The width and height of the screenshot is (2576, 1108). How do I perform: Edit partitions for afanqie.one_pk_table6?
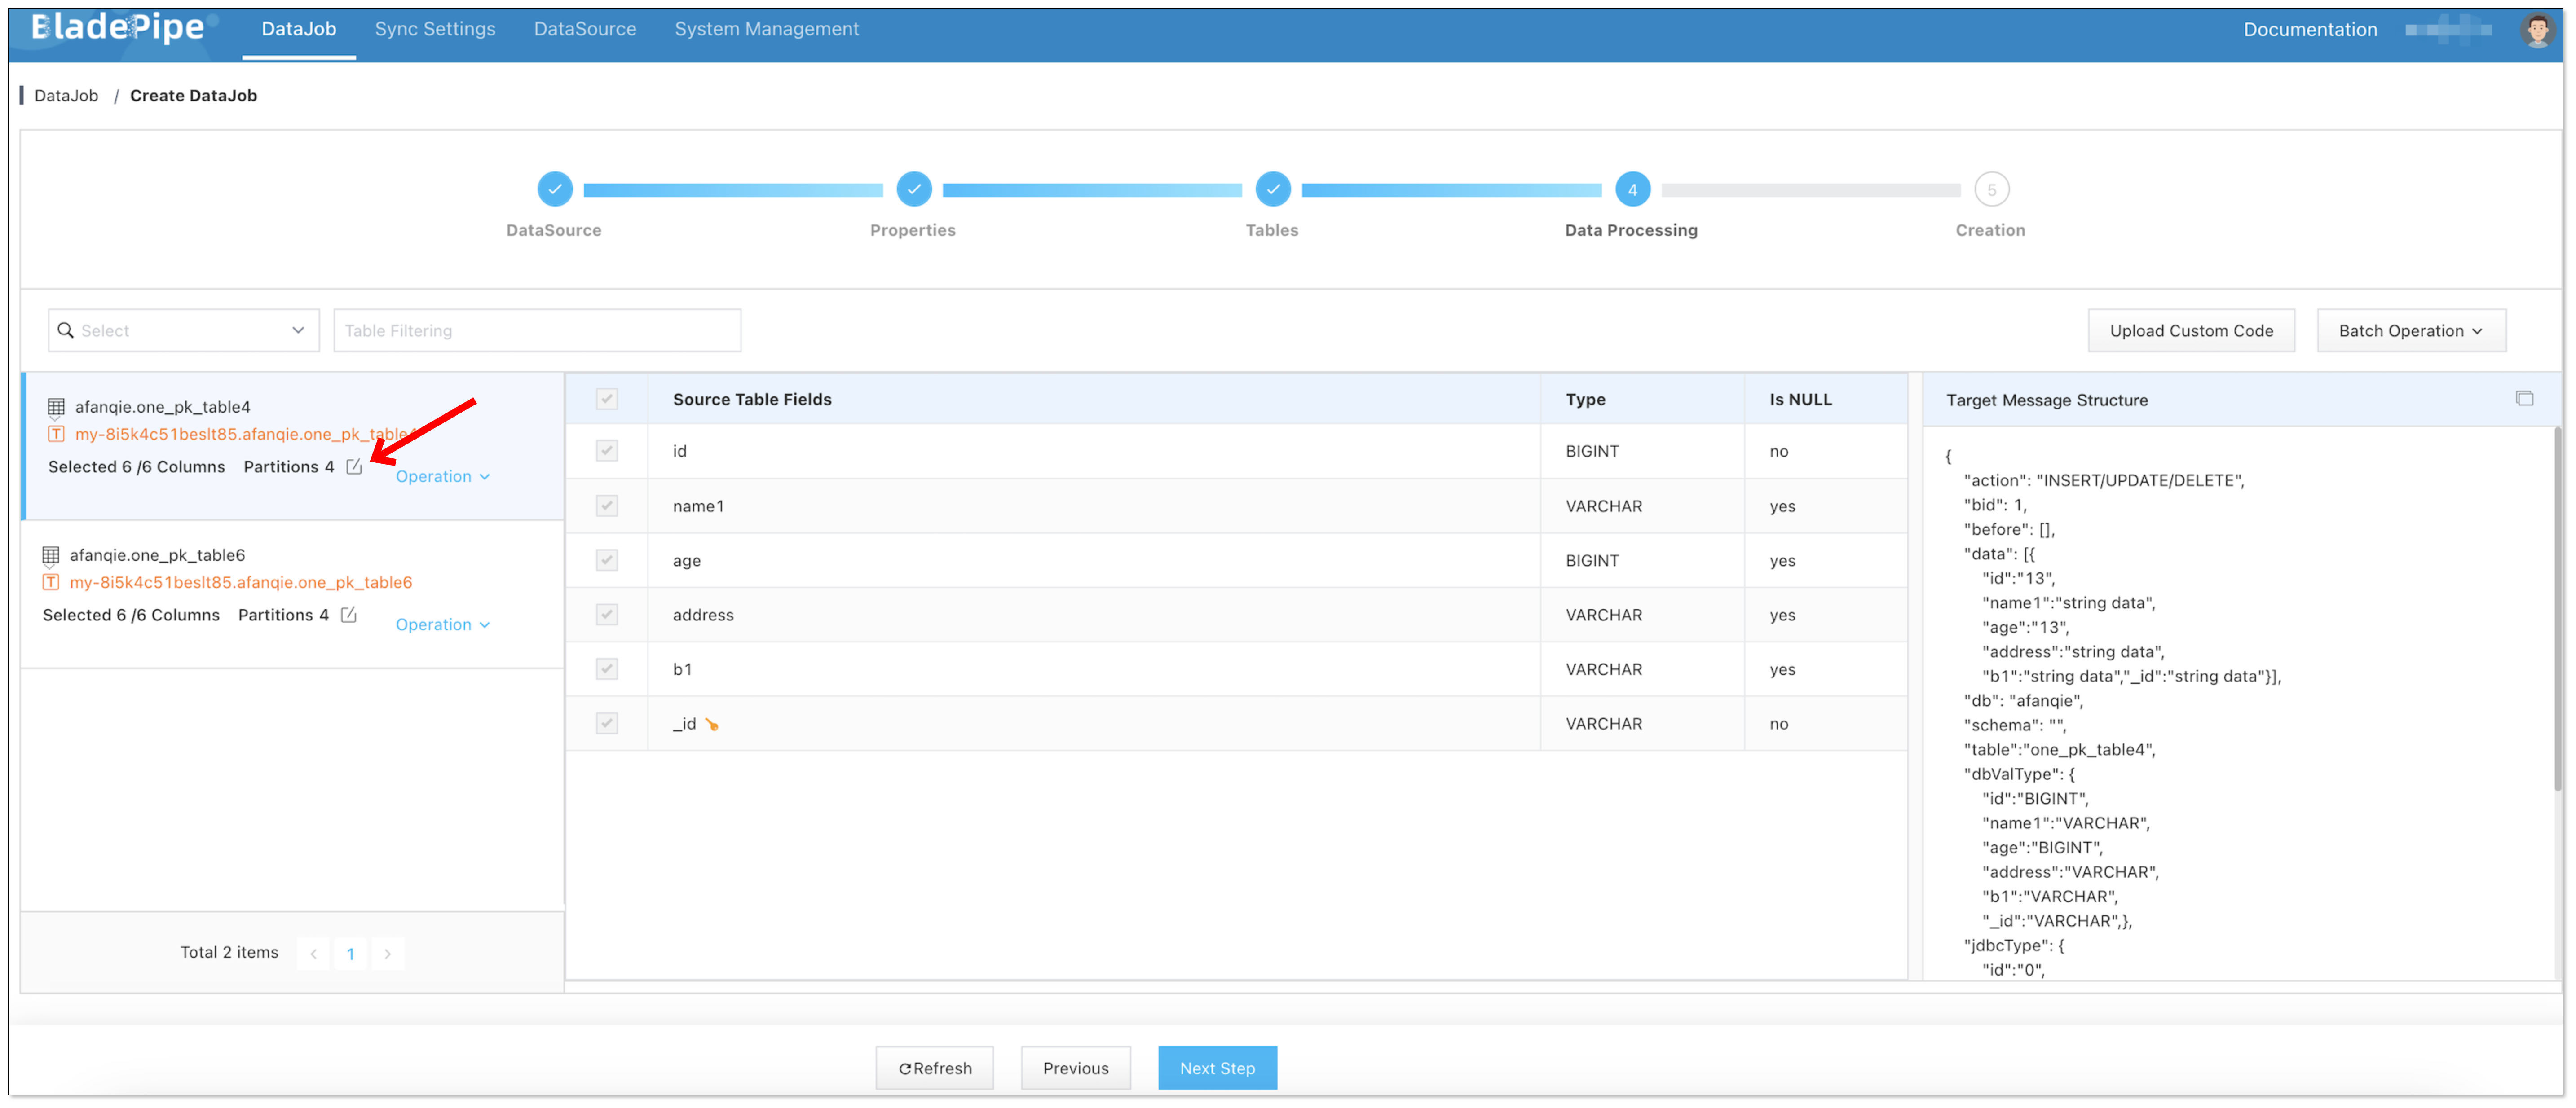[348, 615]
